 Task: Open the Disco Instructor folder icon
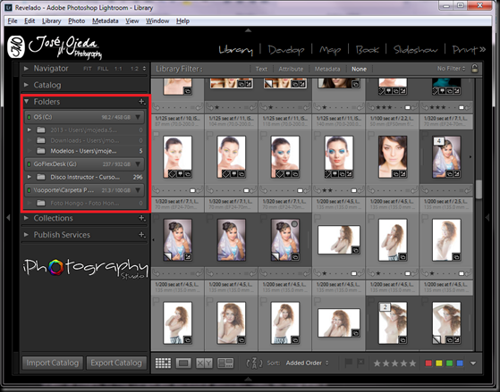pyautogui.click(x=40, y=177)
